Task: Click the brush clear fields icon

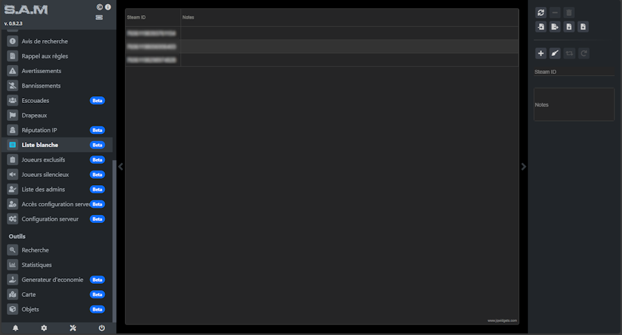Action: (555, 53)
